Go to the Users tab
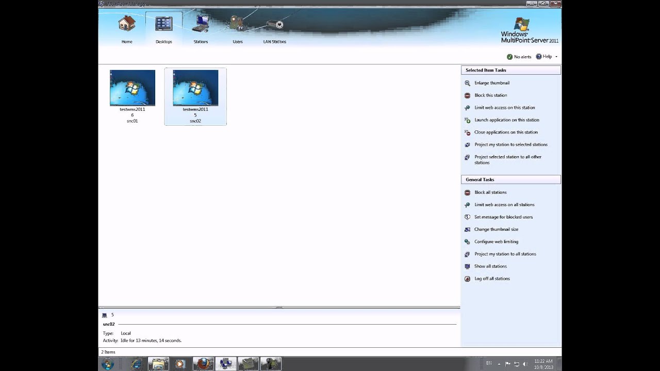The width and height of the screenshot is (660, 371). (237, 29)
